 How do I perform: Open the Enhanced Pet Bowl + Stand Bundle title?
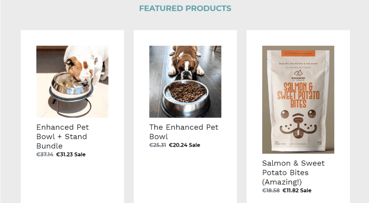pos(62,136)
